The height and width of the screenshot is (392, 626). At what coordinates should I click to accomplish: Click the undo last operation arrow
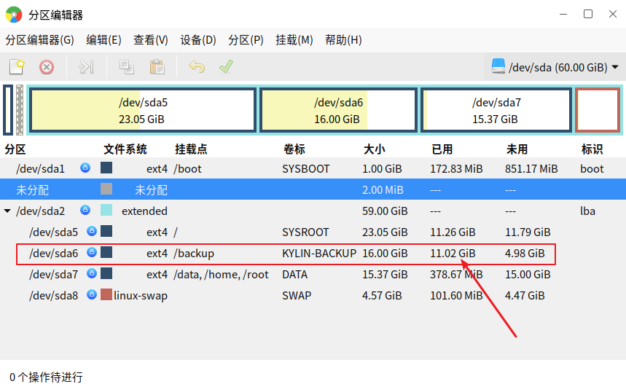[197, 66]
